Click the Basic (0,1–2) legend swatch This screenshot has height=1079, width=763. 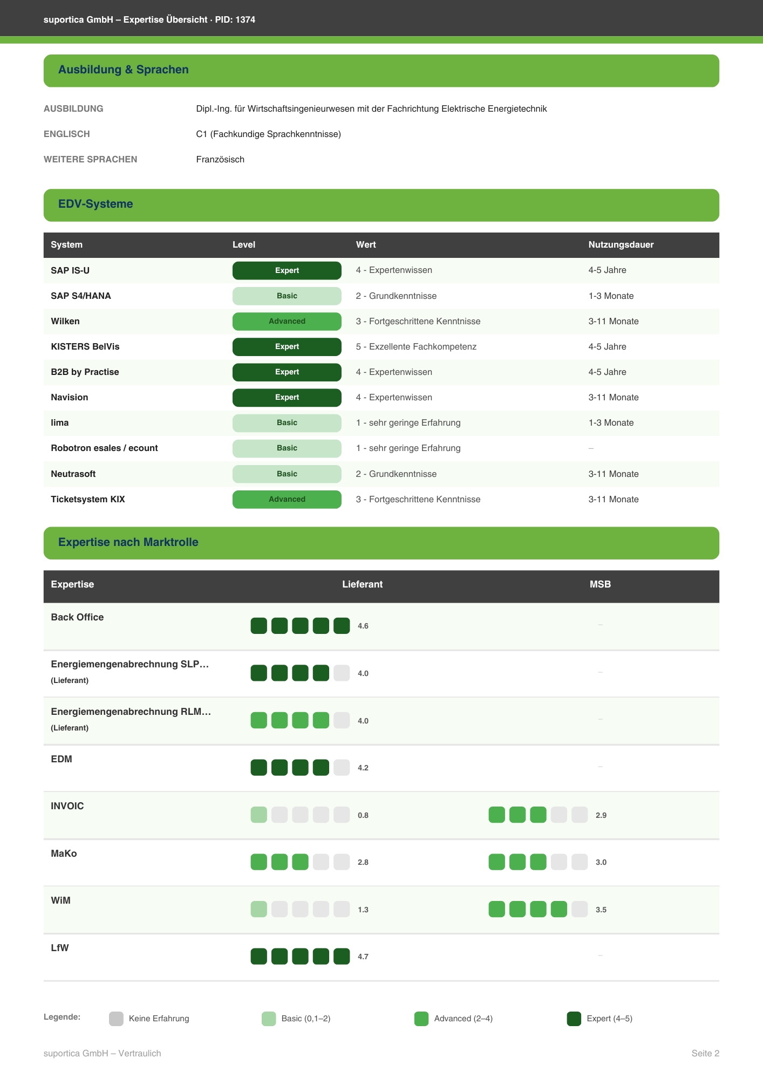[x=269, y=1019]
